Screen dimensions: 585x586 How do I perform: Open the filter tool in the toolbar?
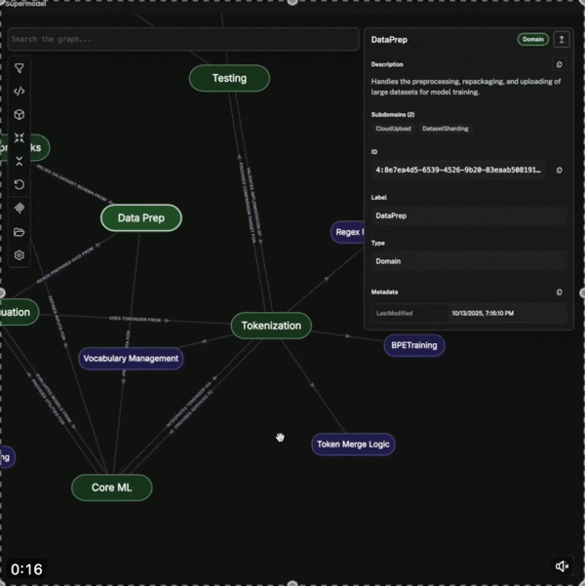pyautogui.click(x=19, y=68)
